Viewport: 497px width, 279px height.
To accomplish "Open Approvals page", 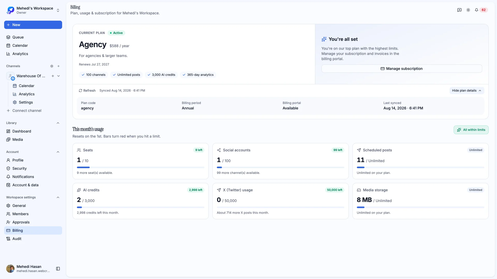I will (x=33, y=222).
